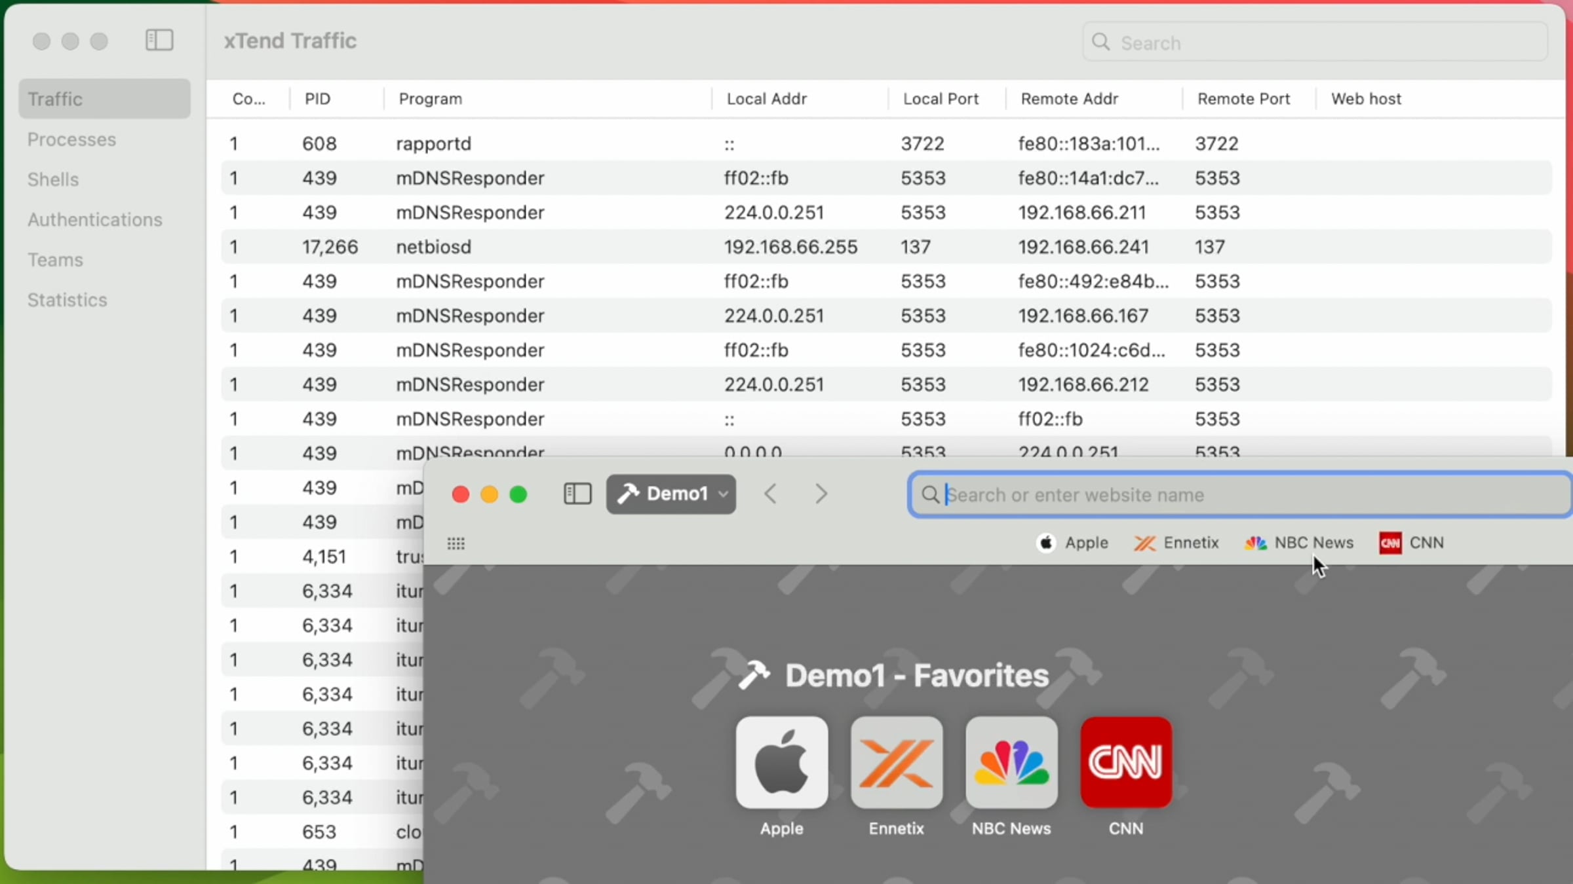
Task: Click the NBC News bookmark link
Action: click(x=1300, y=543)
